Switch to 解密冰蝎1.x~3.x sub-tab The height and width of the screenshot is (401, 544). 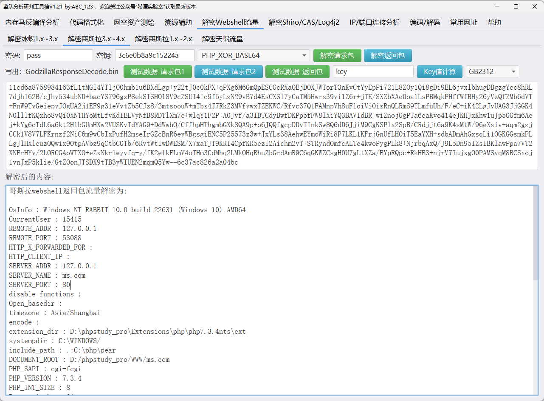tap(33, 39)
